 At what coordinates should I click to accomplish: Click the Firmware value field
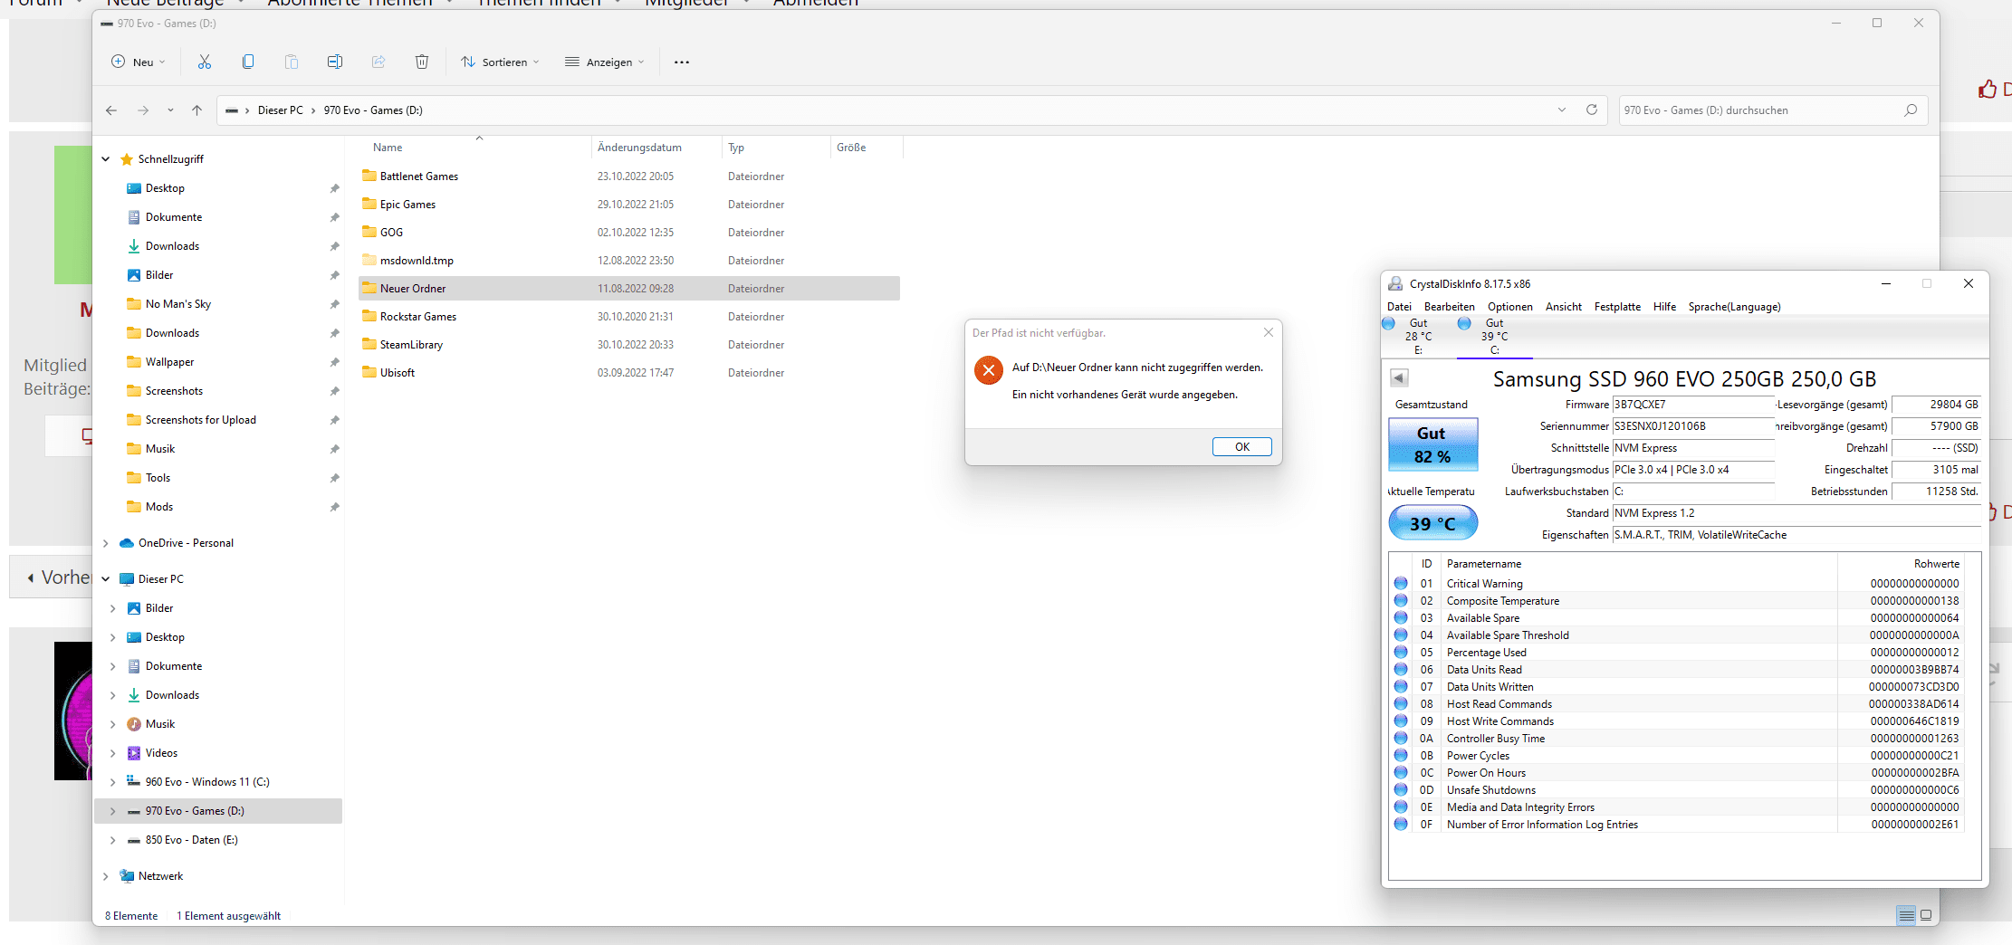[x=1693, y=405]
